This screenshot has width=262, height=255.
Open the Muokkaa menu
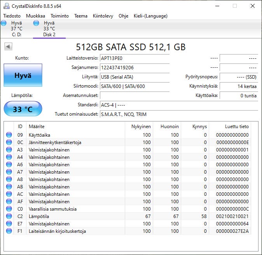tap(35, 16)
